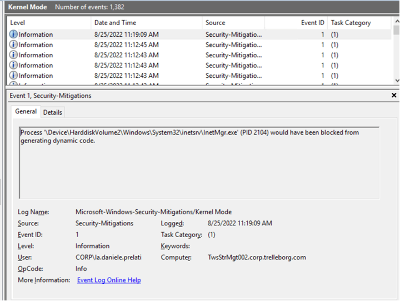Select the General tab
Image resolution: width=400 pixels, height=301 pixels.
pyautogui.click(x=26, y=111)
